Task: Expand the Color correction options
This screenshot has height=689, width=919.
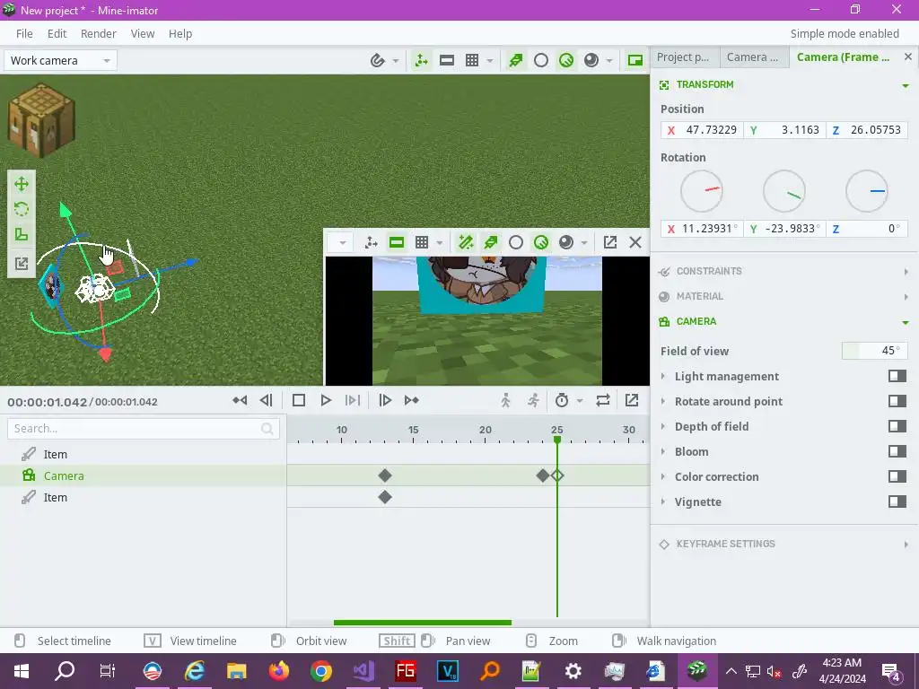Action: (x=663, y=477)
